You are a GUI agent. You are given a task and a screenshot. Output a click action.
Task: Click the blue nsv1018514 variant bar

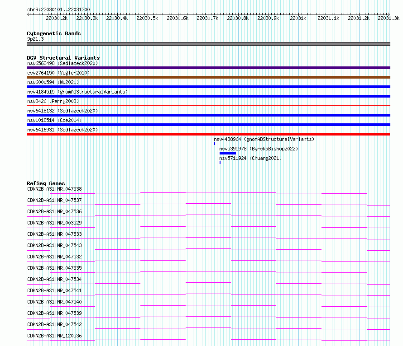[x=208, y=125]
